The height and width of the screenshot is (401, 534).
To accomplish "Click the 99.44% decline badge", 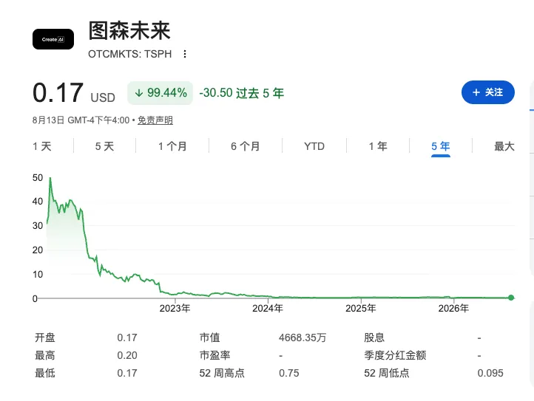I will 160,92.
